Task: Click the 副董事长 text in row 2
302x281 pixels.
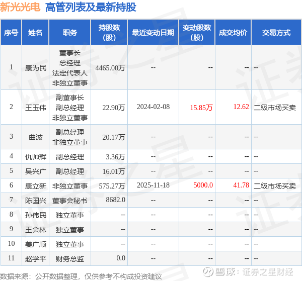Action: click(x=70, y=98)
